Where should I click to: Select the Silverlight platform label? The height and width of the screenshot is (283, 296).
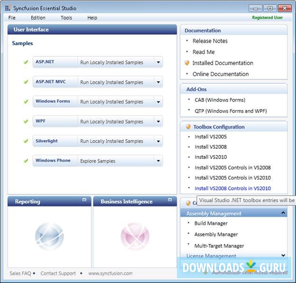click(x=46, y=141)
